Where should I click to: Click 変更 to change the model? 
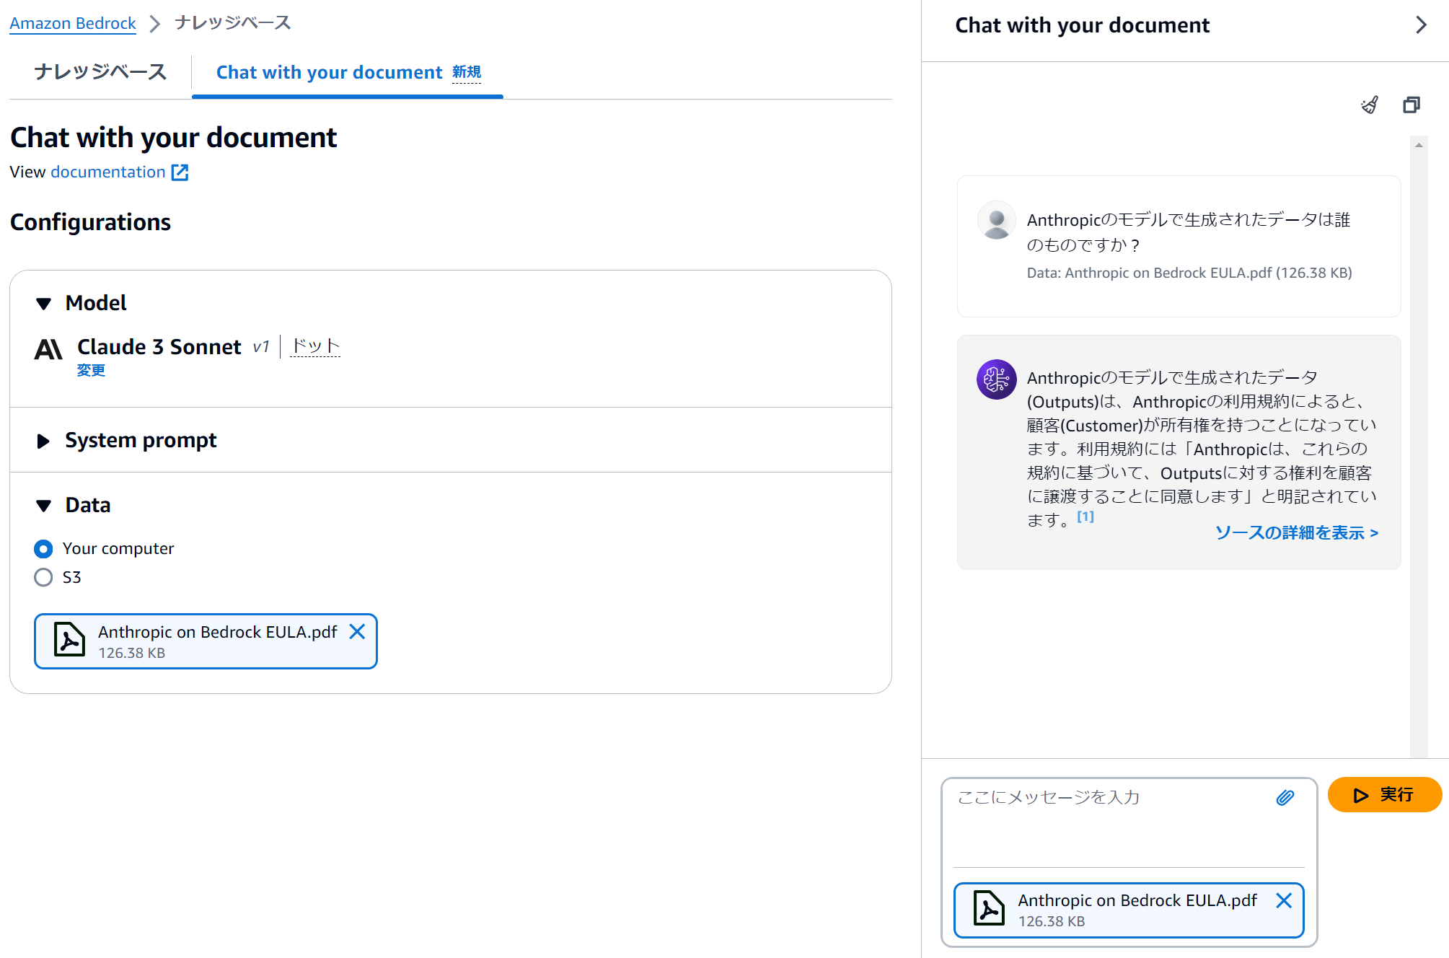tap(91, 370)
